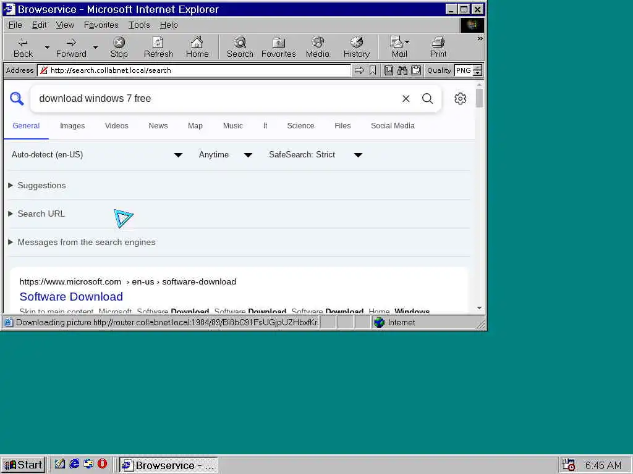Click the Go arrow beside address bar
Image resolution: width=633 pixels, height=474 pixels.
tap(359, 70)
